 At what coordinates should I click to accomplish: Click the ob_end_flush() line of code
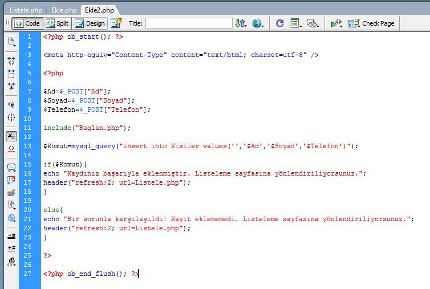click(91, 274)
